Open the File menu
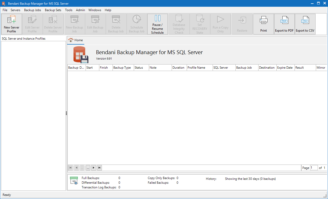Image resolution: width=328 pixels, height=199 pixels. point(5,10)
